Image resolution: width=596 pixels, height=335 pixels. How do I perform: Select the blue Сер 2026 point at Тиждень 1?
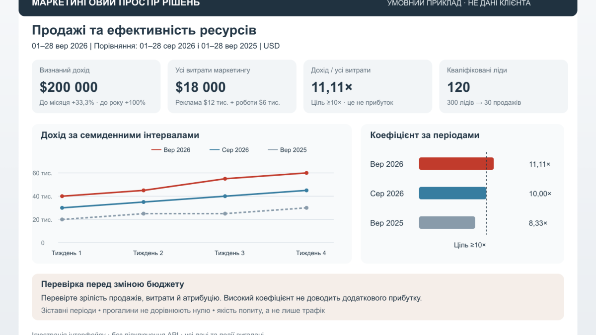62,207
